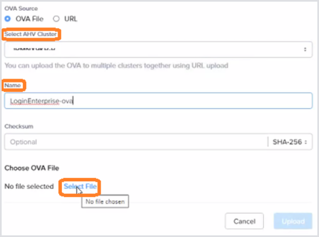Click the highlighted 'Select AHV Cluster' label
Image resolution: width=319 pixels, height=237 pixels.
click(31, 34)
